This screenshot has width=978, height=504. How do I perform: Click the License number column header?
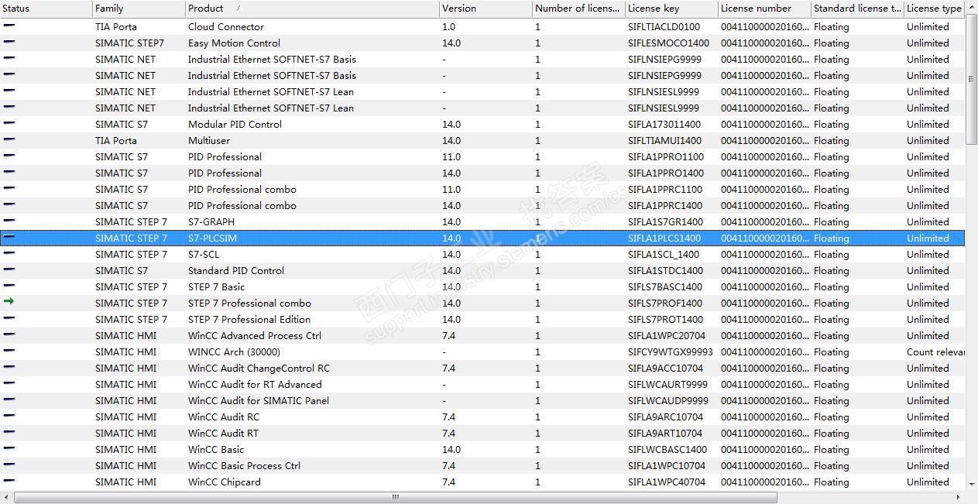765,9
